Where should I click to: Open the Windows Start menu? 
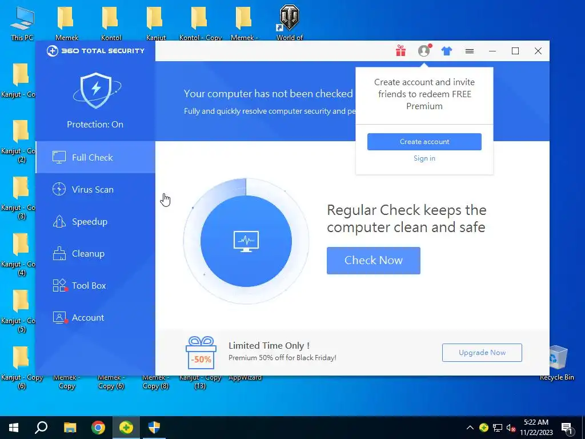[14, 428]
